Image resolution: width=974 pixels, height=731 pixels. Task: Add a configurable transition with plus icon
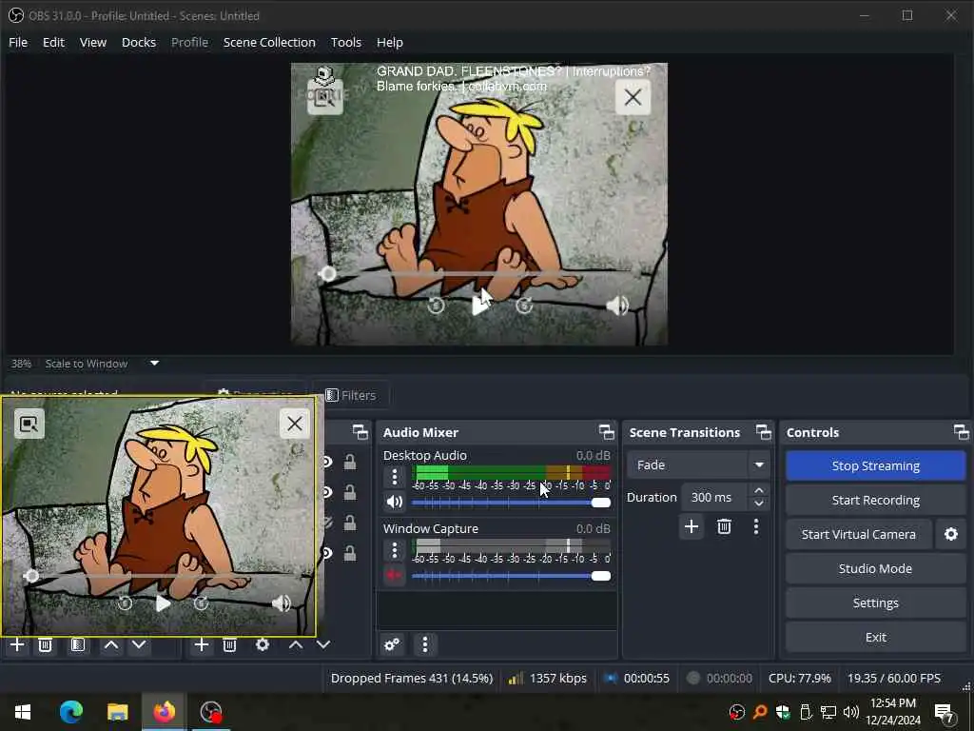point(692,527)
